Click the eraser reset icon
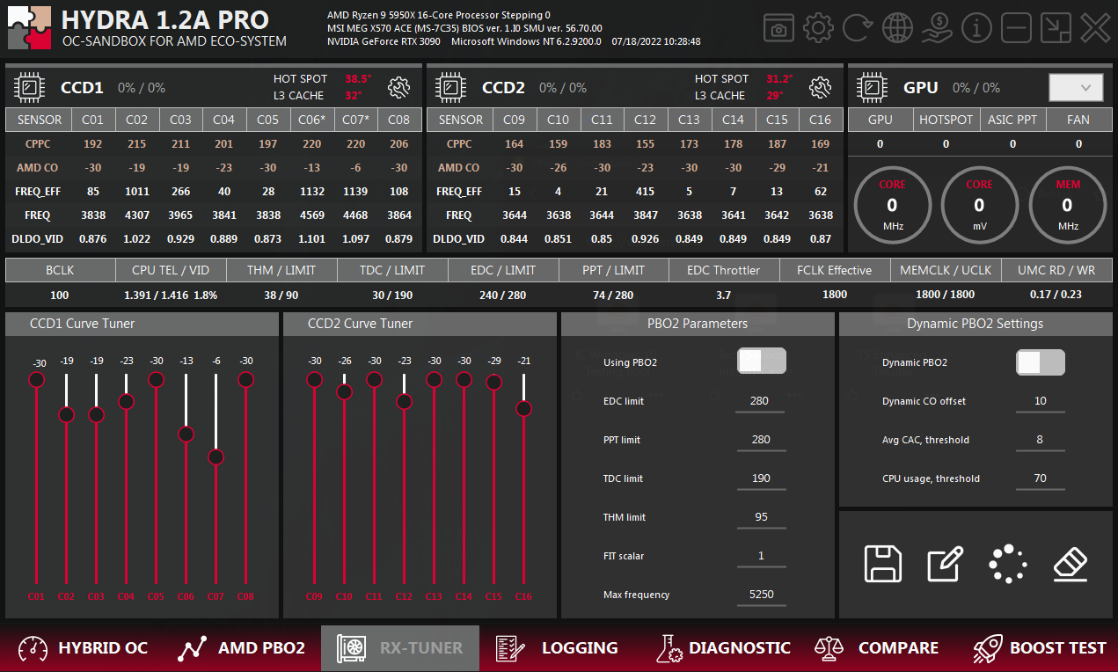Viewport: 1118px width, 672px height. tap(1071, 564)
